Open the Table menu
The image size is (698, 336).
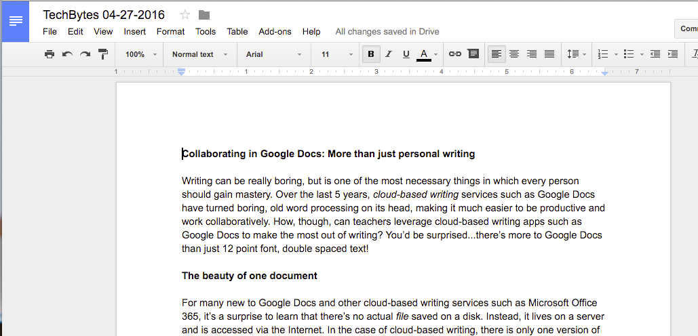pos(237,32)
